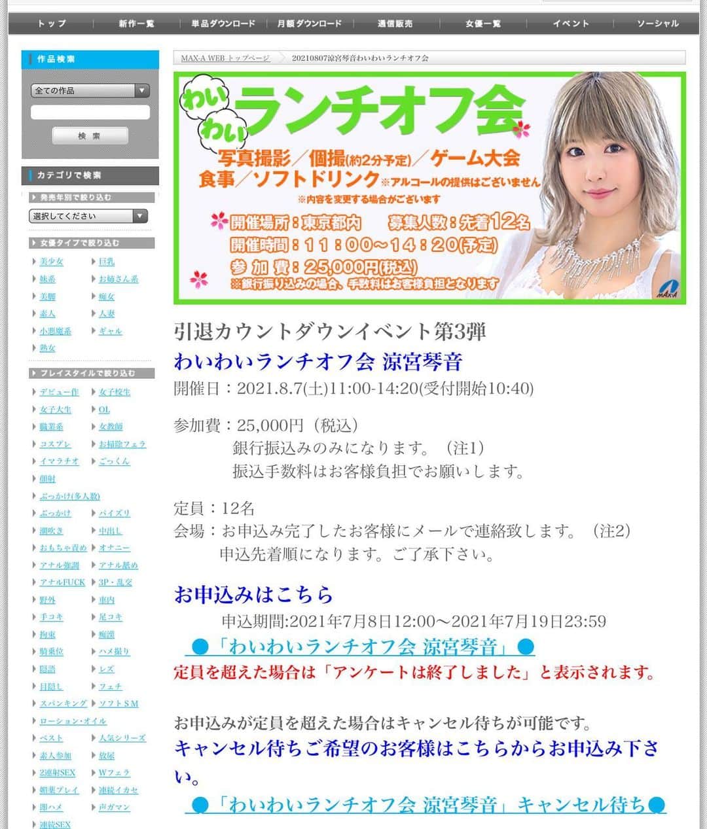Screen dimensions: 707x829
Task: Click the arrow icon beside コスプレ
Action: [x=35, y=444]
